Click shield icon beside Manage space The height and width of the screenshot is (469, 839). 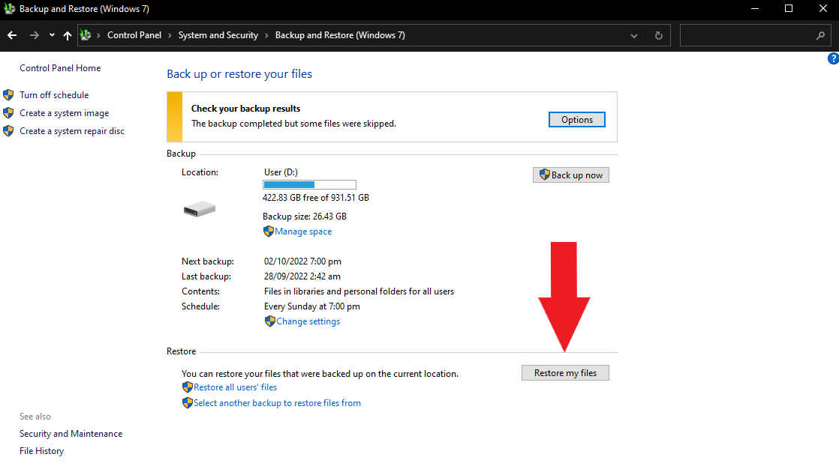268,232
